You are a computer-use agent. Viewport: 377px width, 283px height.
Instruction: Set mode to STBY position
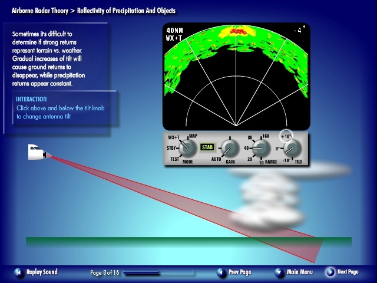tap(172, 148)
